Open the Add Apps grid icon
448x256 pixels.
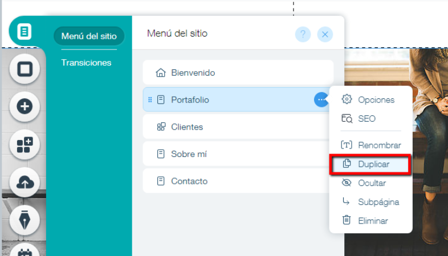(25, 144)
